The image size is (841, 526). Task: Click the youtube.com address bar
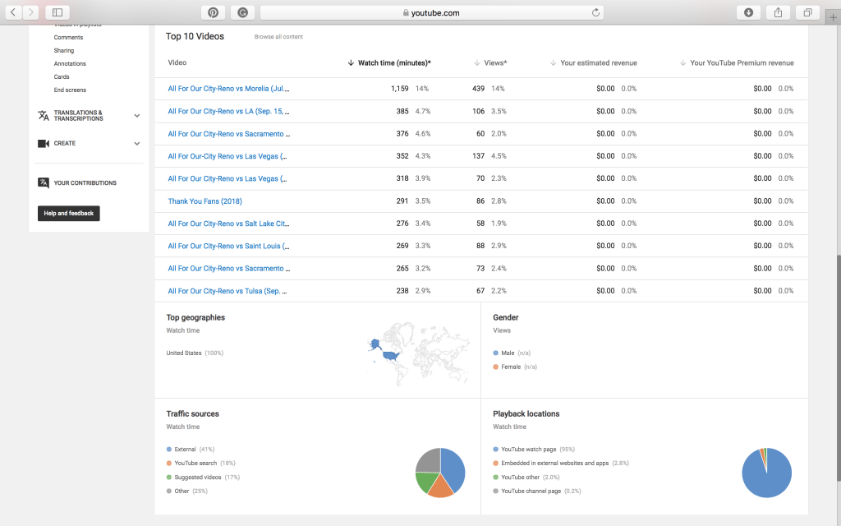pyautogui.click(x=431, y=12)
